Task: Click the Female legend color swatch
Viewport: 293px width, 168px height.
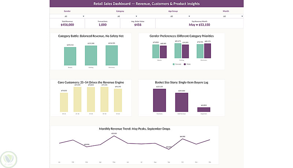Action: tap(174, 64)
